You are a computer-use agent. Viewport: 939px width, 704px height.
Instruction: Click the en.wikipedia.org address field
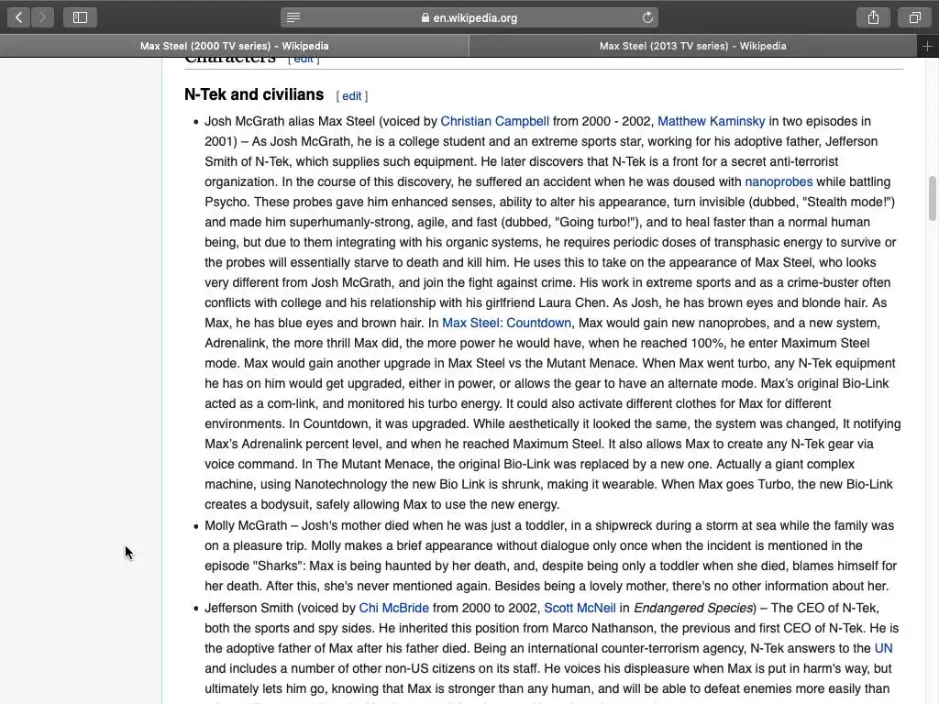point(469,17)
